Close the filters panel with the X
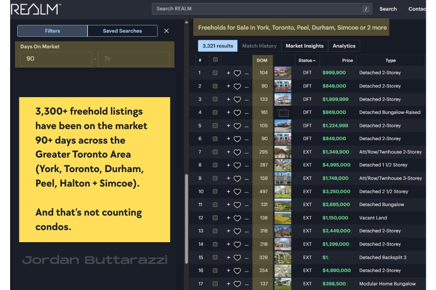 click(166, 31)
